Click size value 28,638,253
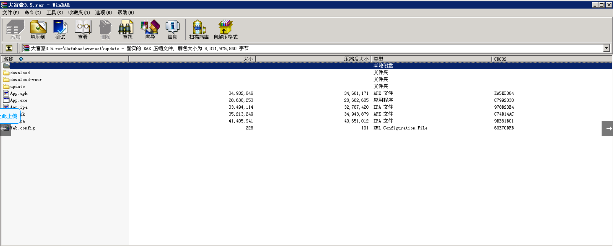 (x=241, y=100)
